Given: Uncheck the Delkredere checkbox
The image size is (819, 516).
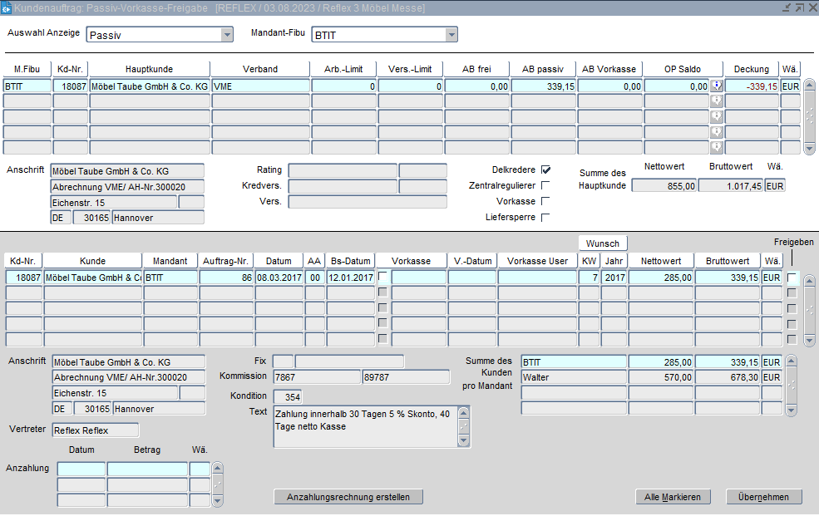Looking at the screenshot, I should point(545,170).
